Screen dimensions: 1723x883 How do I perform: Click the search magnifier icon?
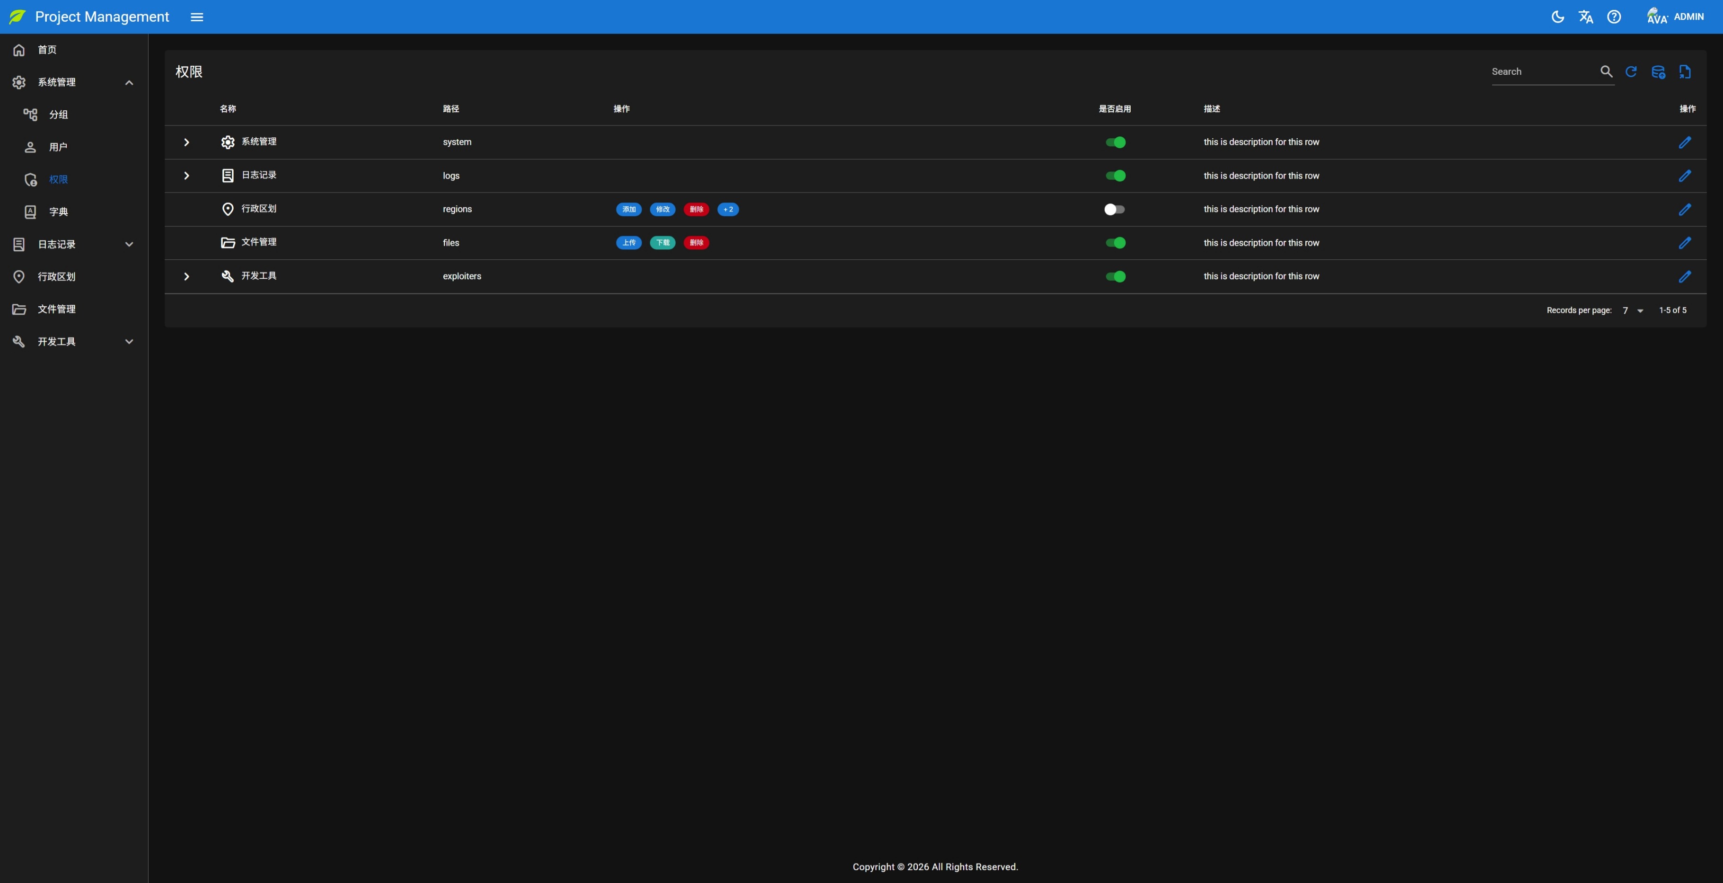[1606, 71]
